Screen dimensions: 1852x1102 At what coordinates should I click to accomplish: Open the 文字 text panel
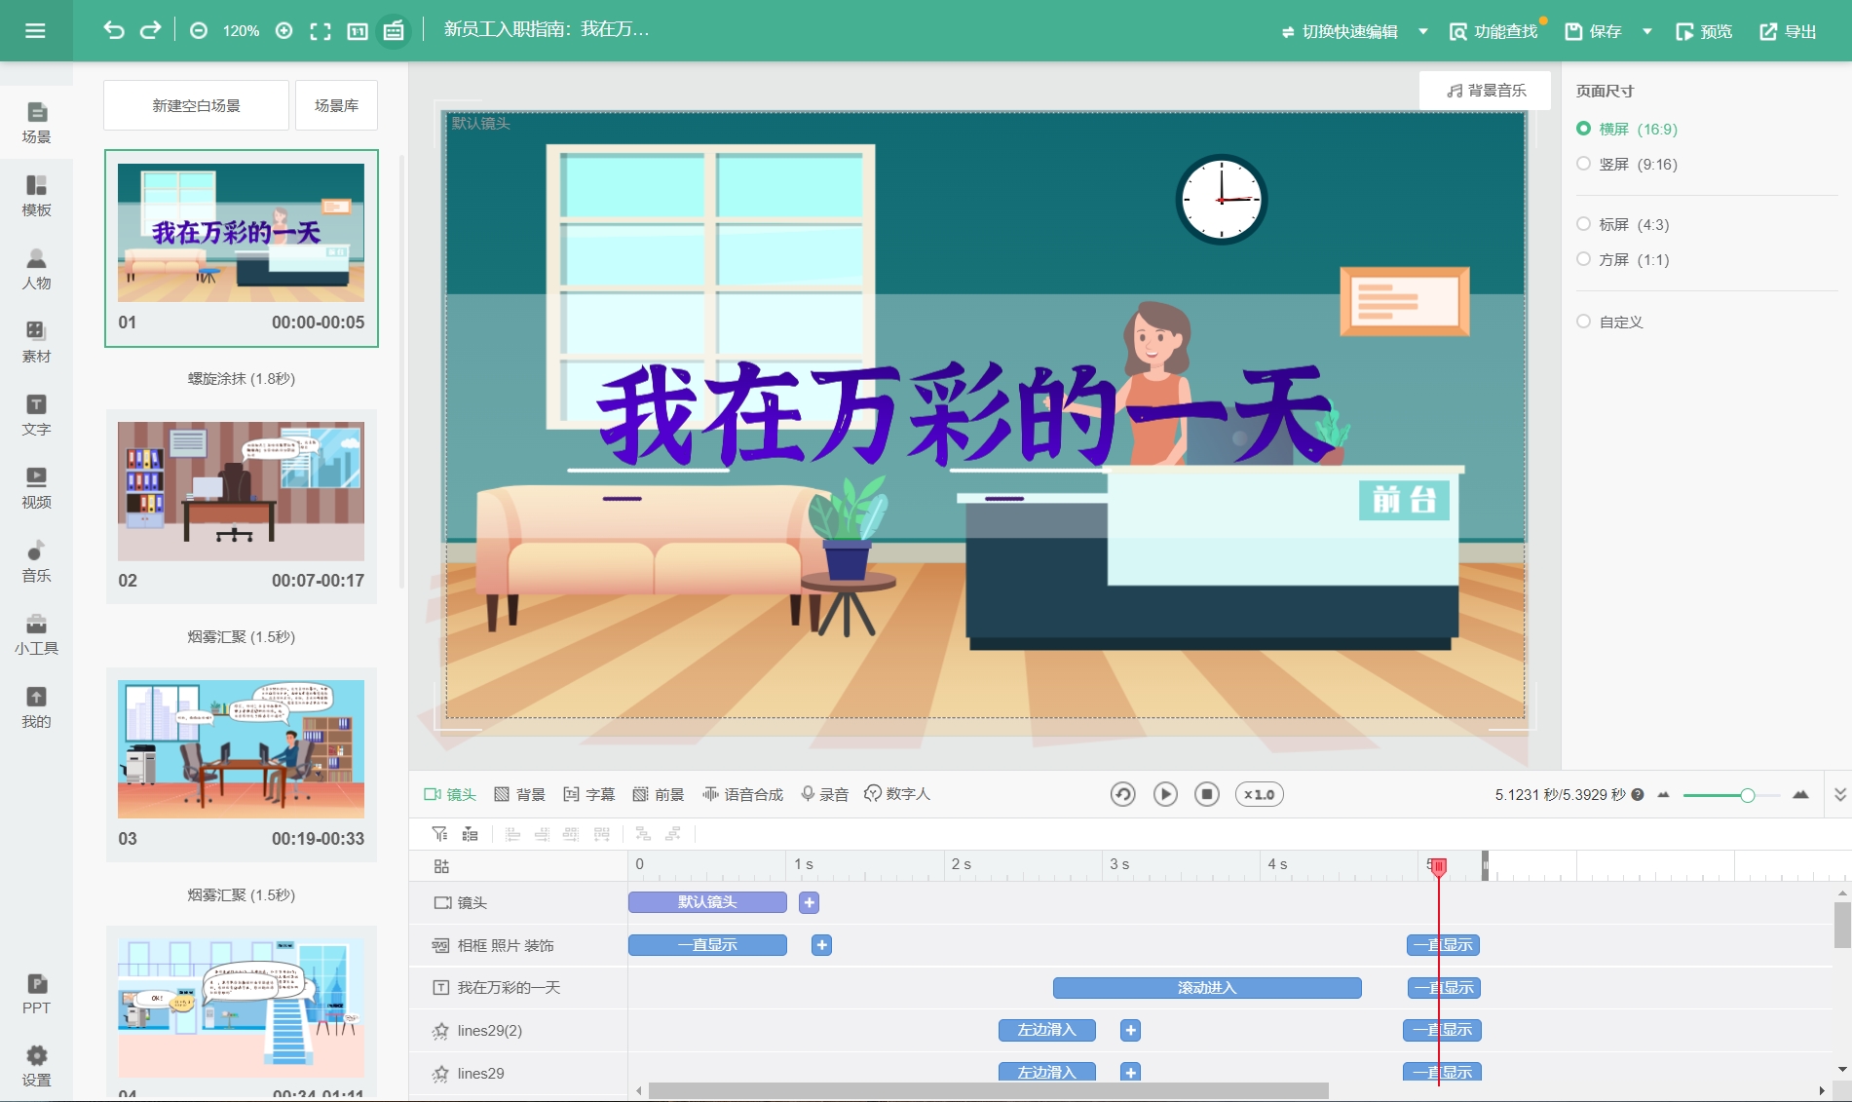36,415
